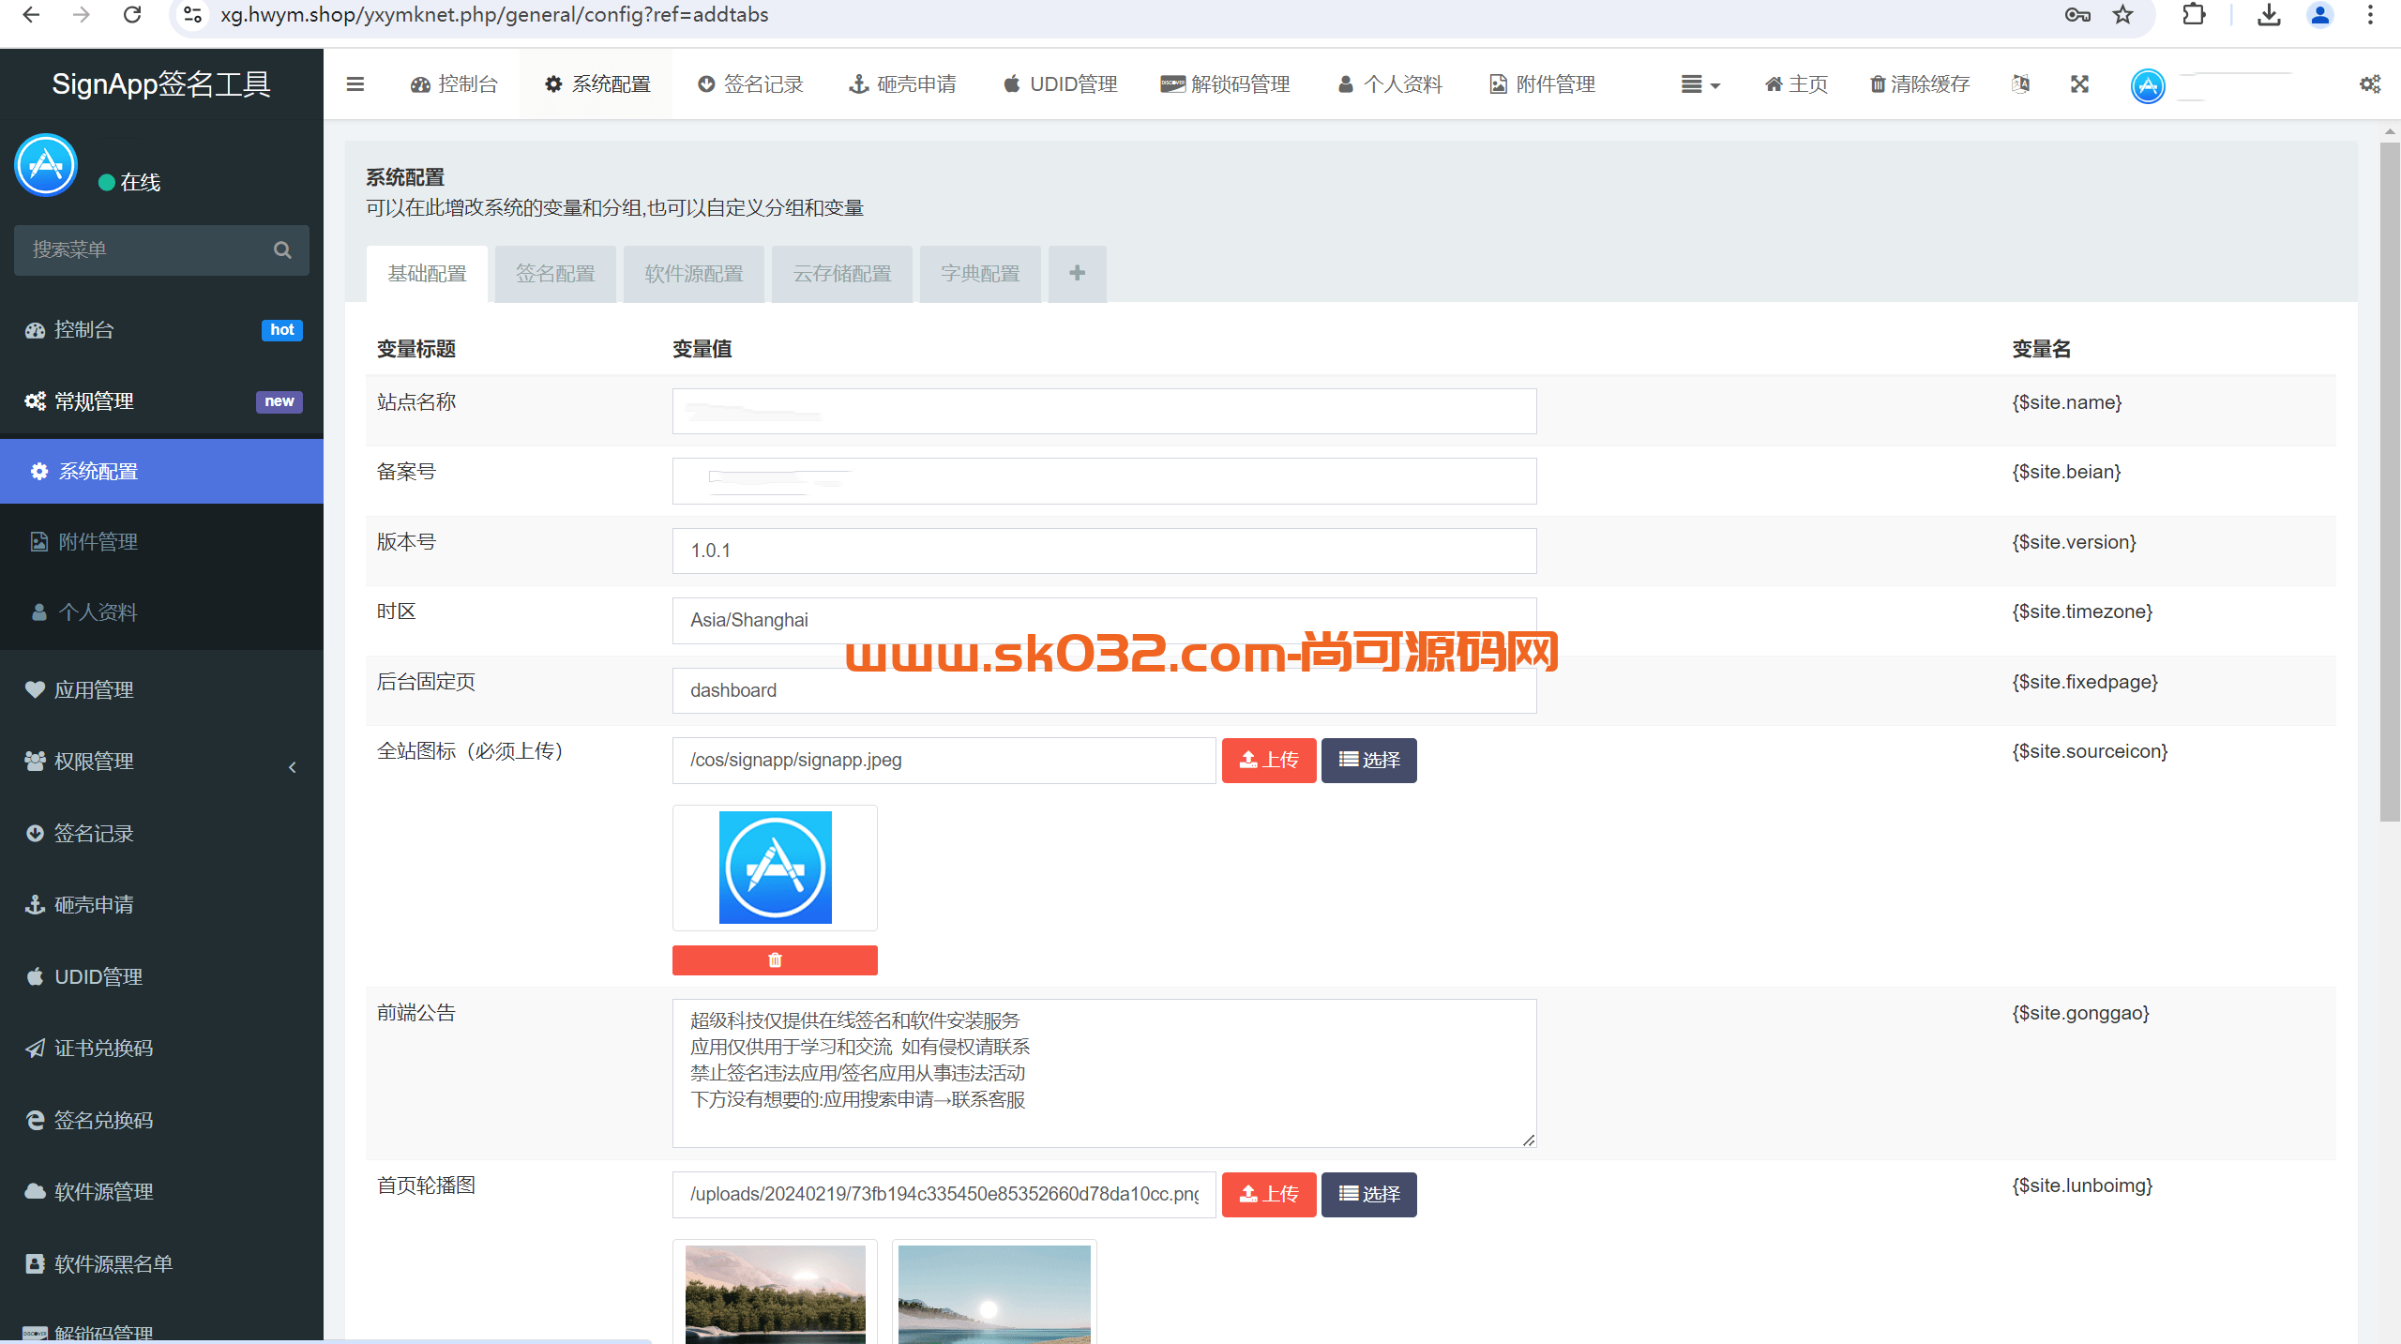This screenshot has width=2401, height=1344.
Task: Click 上传 button for 全站图标
Action: coord(1269,760)
